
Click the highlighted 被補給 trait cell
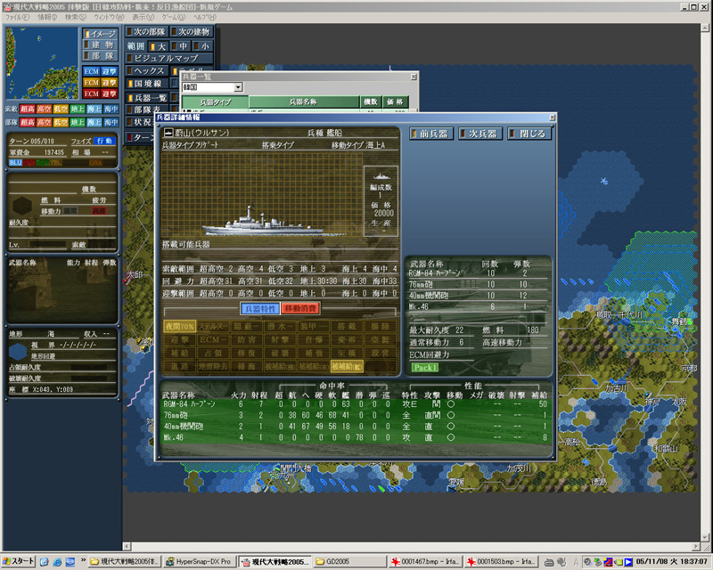click(347, 366)
